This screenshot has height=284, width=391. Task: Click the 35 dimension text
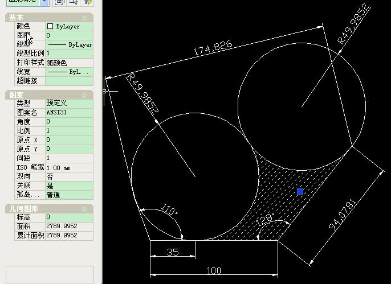coord(173,252)
